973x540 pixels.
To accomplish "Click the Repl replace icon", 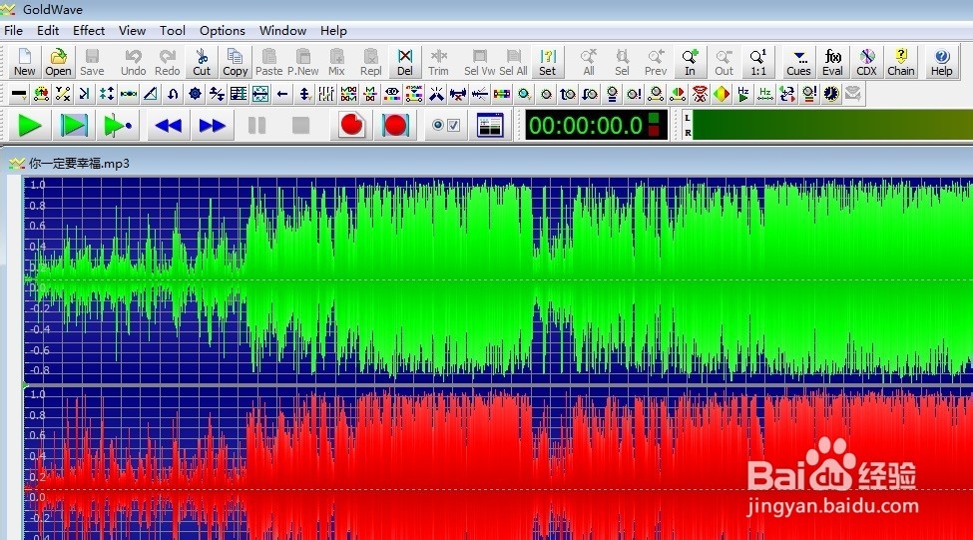I will click(371, 62).
